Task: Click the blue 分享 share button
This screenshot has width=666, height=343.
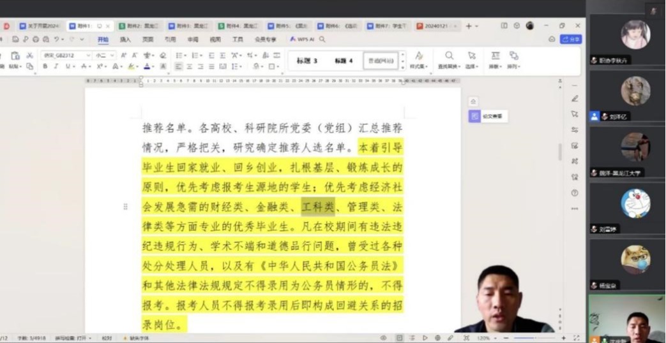Action: pyautogui.click(x=571, y=39)
